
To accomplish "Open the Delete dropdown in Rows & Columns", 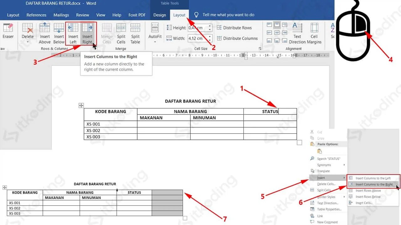I will pyautogui.click(x=28, y=33).
